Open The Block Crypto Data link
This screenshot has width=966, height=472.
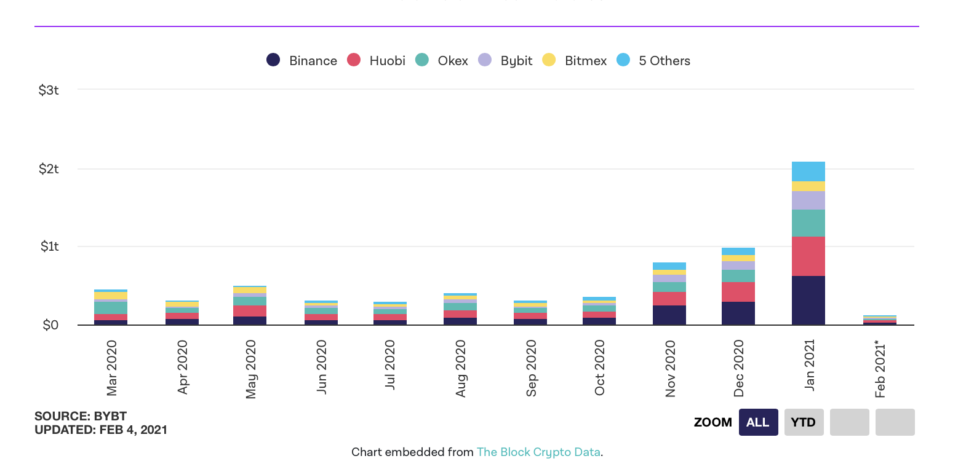click(538, 452)
